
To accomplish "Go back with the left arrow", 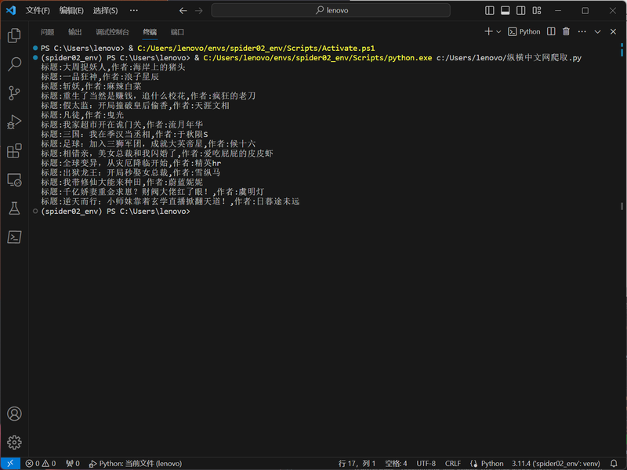I will [x=183, y=10].
